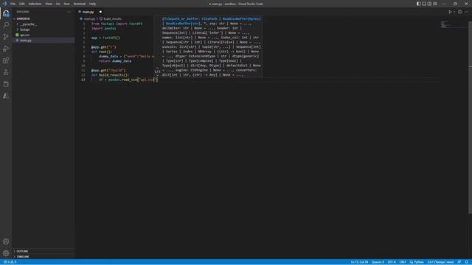Open the File menu

(13, 4)
